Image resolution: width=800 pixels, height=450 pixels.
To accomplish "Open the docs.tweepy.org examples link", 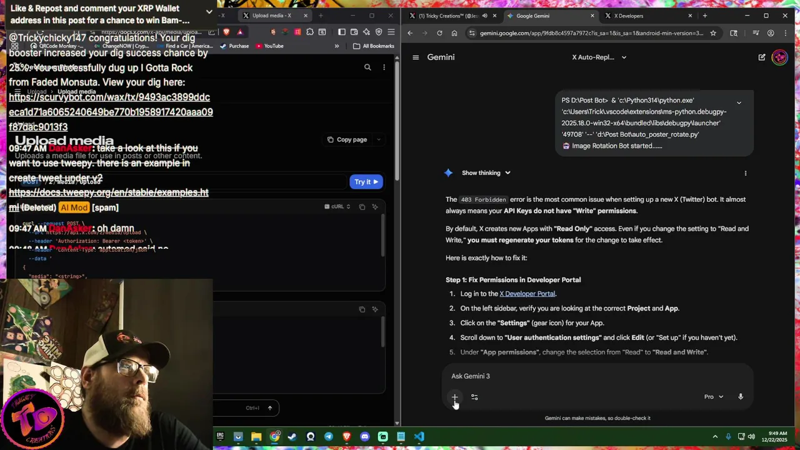I will pyautogui.click(x=109, y=199).
